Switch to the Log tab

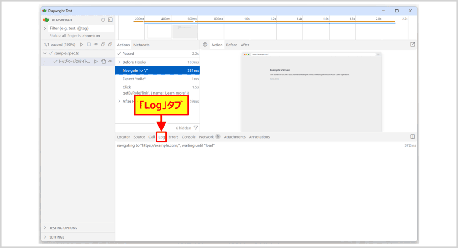pyautogui.click(x=161, y=137)
